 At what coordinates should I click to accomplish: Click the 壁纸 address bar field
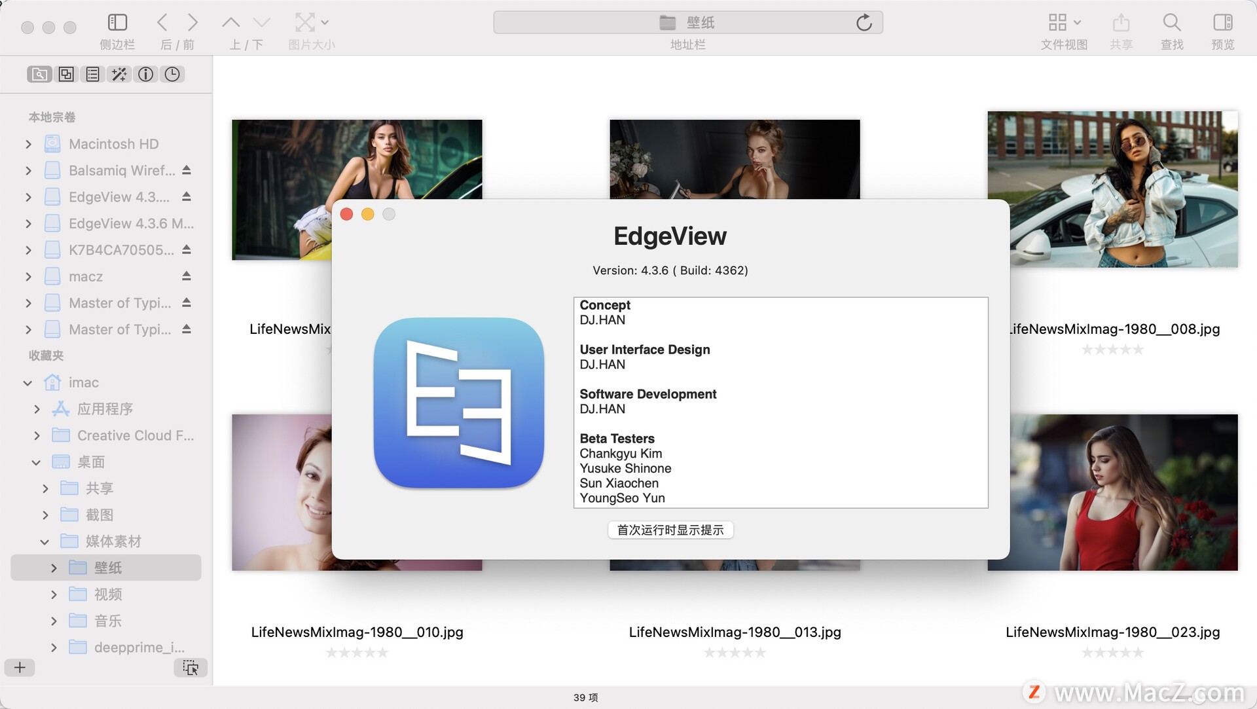tap(688, 22)
